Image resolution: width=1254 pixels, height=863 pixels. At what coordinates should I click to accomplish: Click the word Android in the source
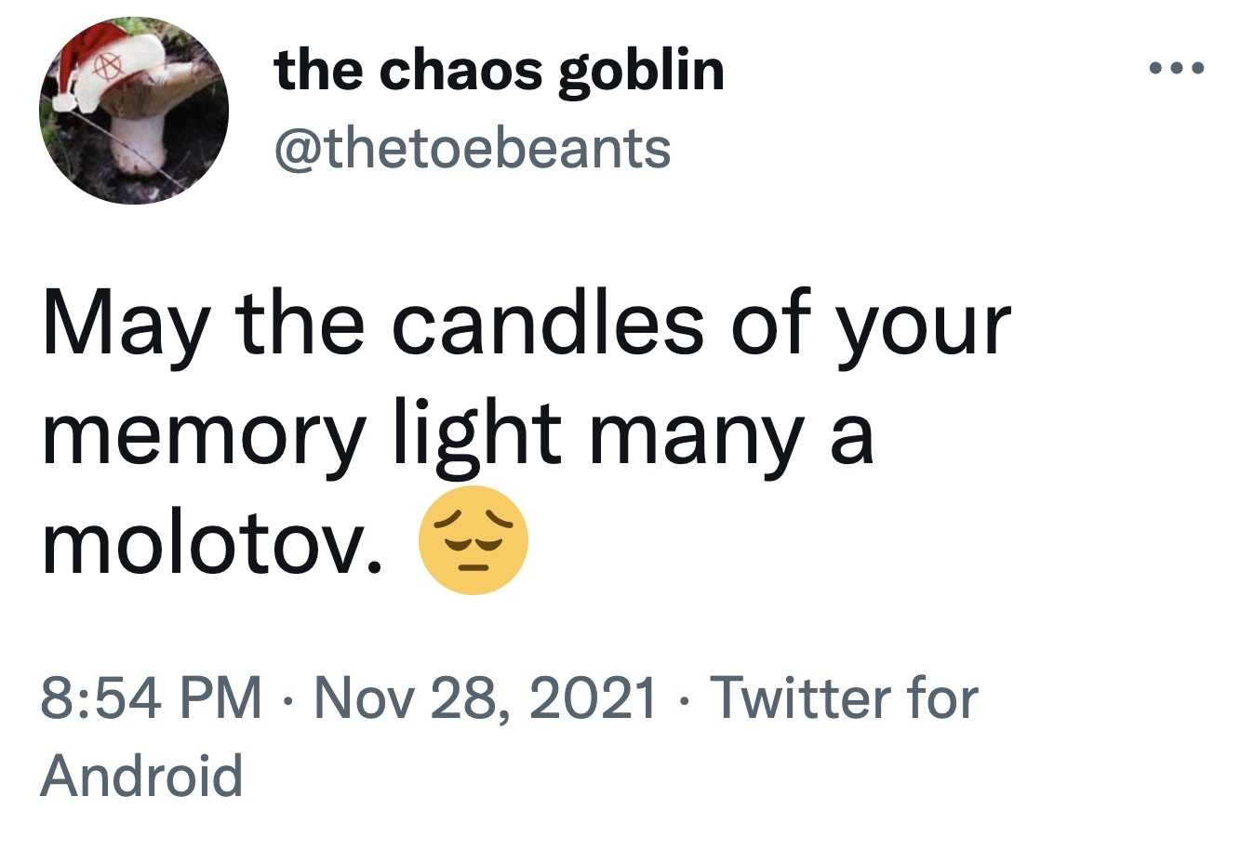click(x=141, y=776)
